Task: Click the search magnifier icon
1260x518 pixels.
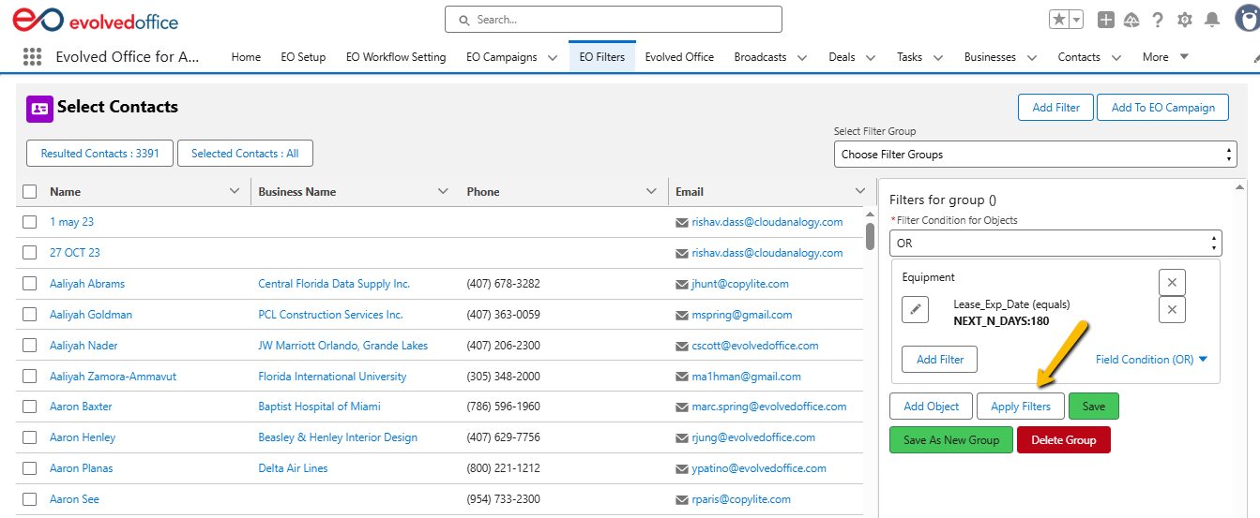Action: pyautogui.click(x=463, y=20)
